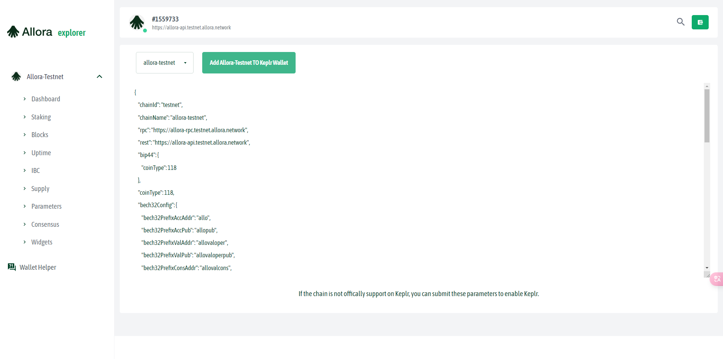Click the Staking item's arrow chevron
The width and height of the screenshot is (723, 359).
click(x=24, y=117)
